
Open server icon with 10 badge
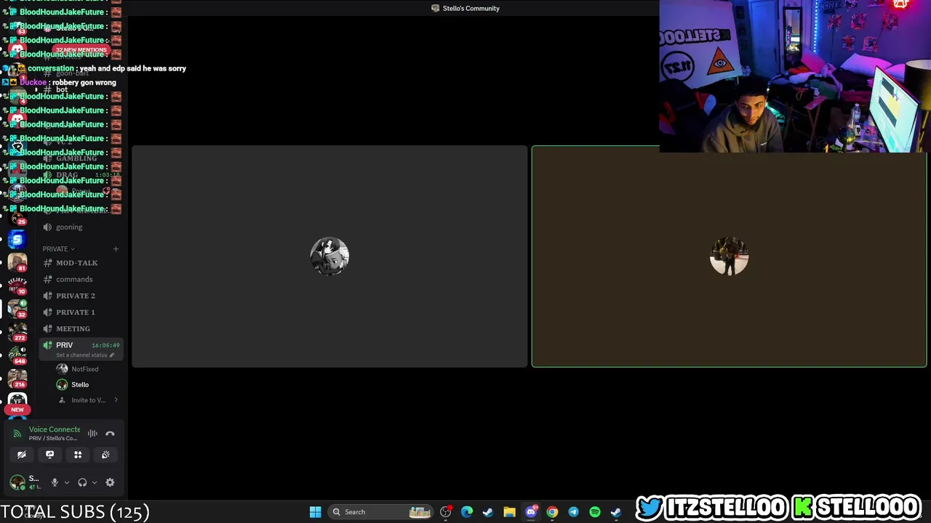(17, 285)
